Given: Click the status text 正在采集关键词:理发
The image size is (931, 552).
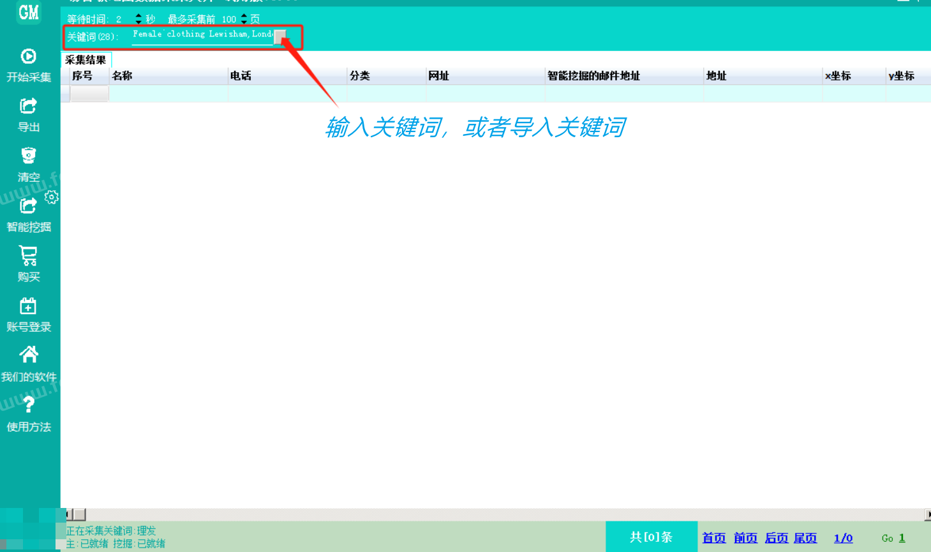Looking at the screenshot, I should (111, 531).
